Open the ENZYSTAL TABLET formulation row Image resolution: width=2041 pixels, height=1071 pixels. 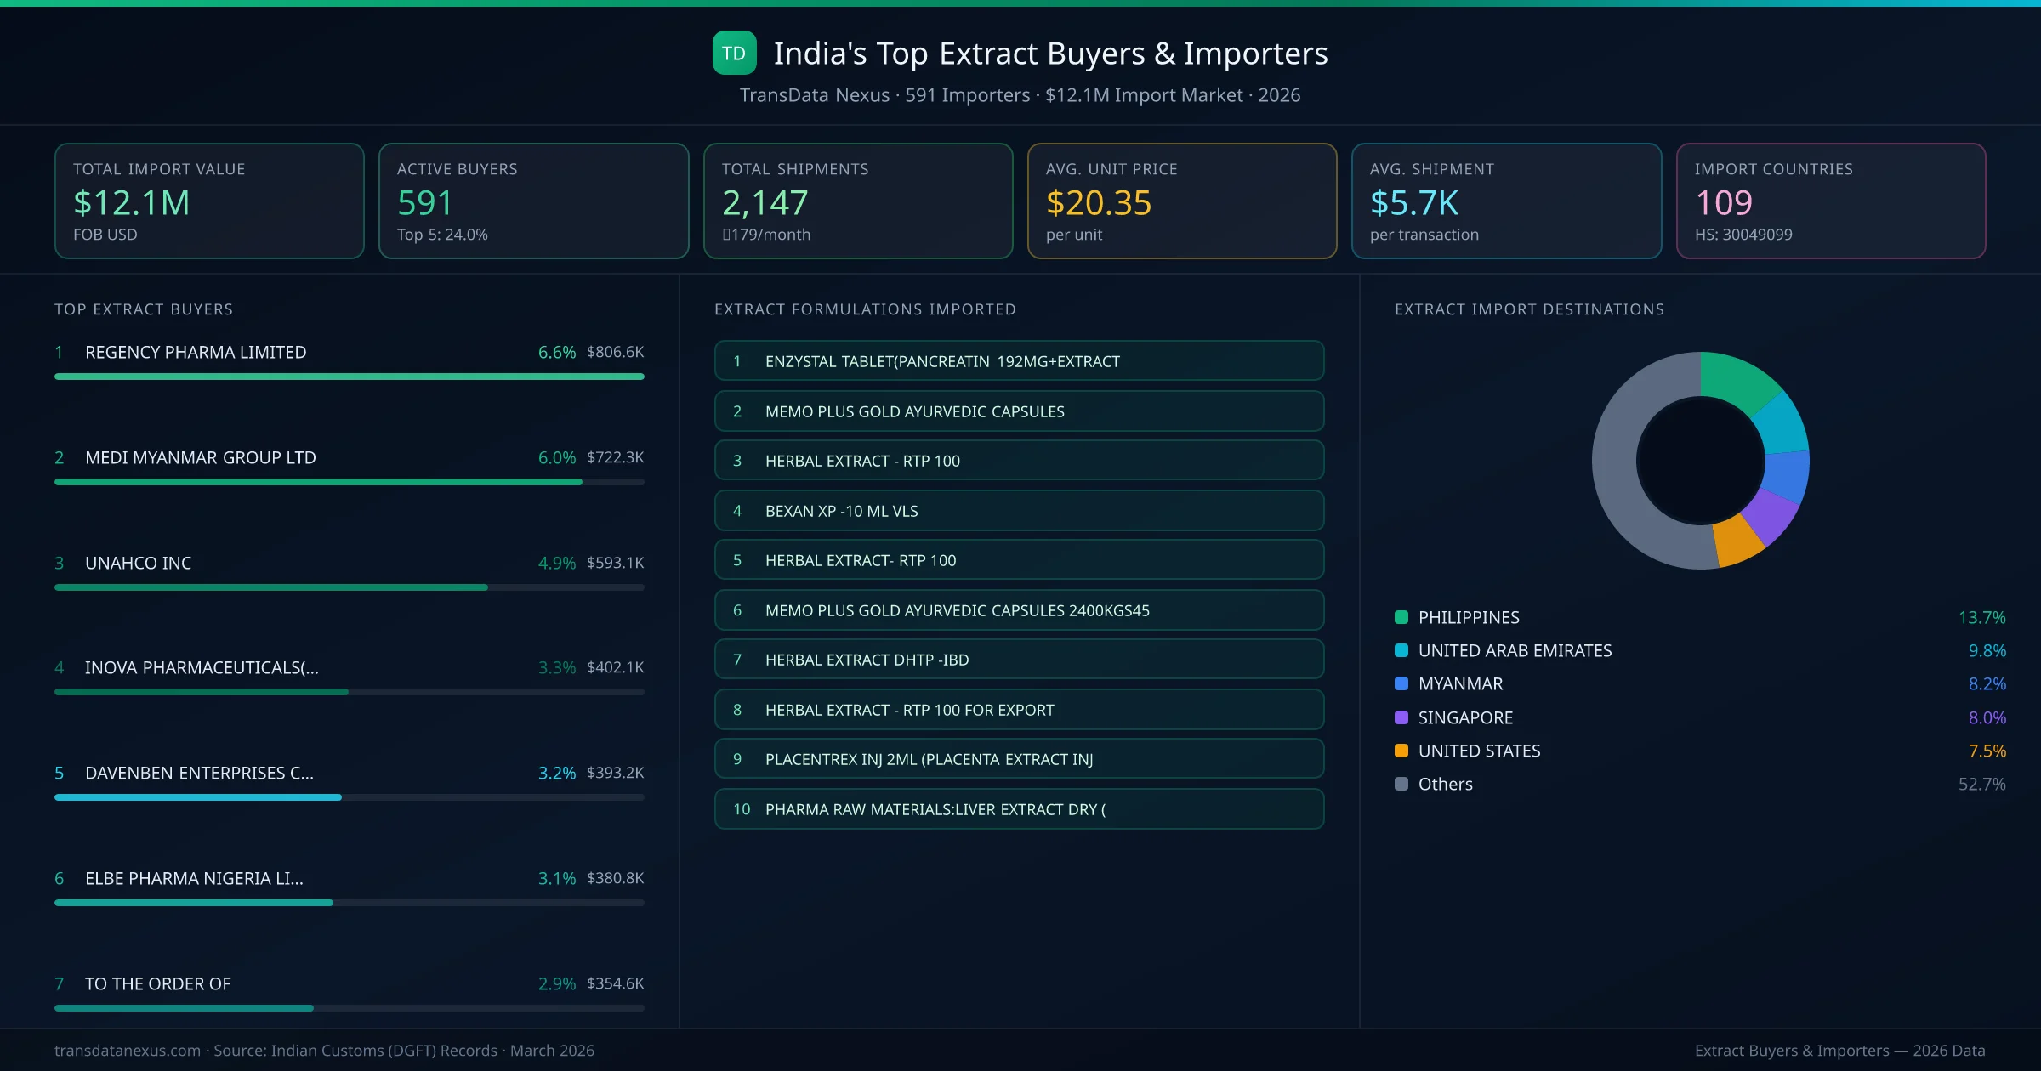click(1019, 360)
